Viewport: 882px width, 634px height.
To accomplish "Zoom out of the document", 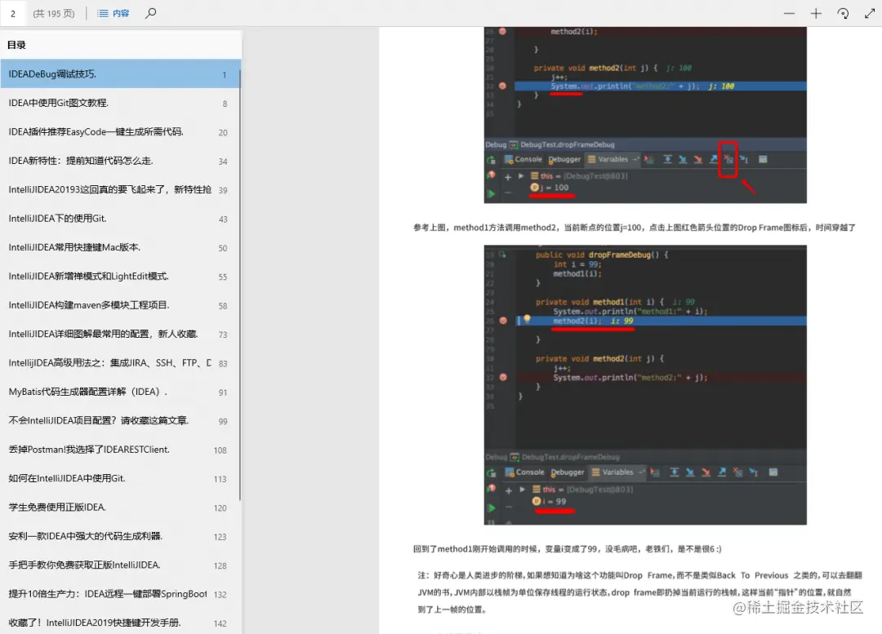I will pyautogui.click(x=788, y=13).
